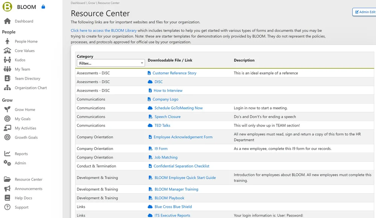This screenshot has height=218, width=376.
Task: Open the BLOOM Library link
Action: (104, 30)
